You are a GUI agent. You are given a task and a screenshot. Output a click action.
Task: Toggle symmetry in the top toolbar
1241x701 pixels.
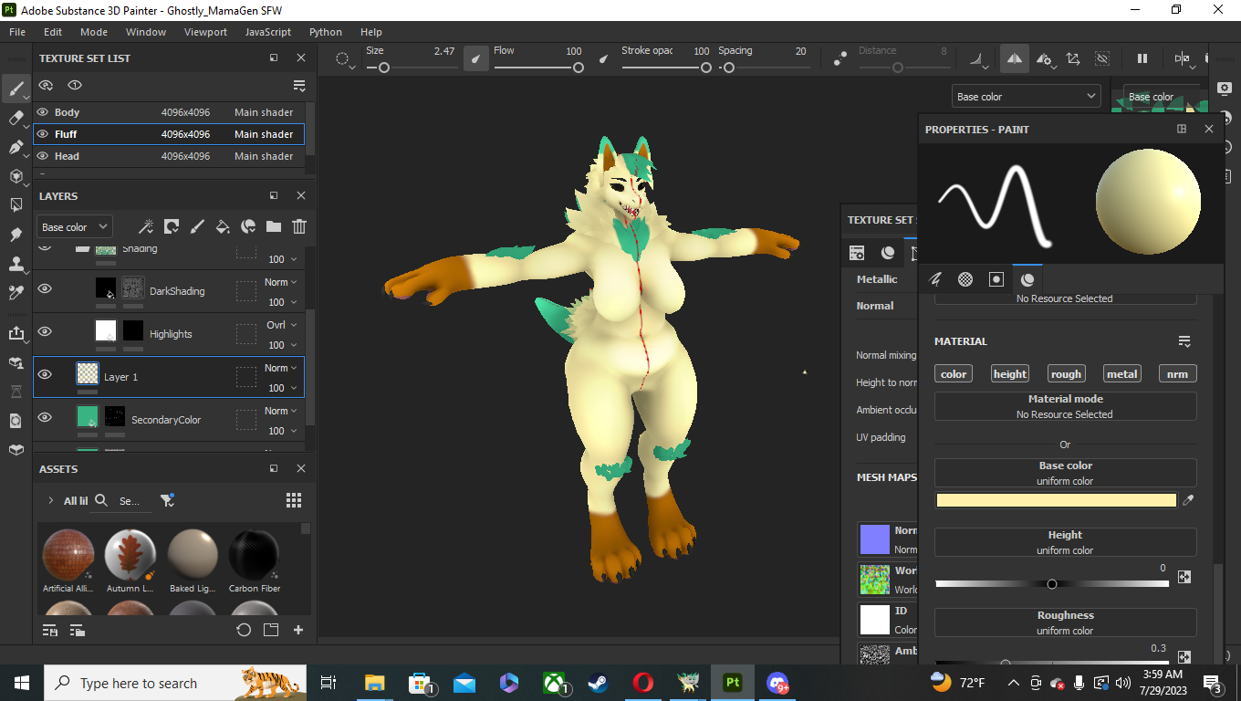point(1014,58)
